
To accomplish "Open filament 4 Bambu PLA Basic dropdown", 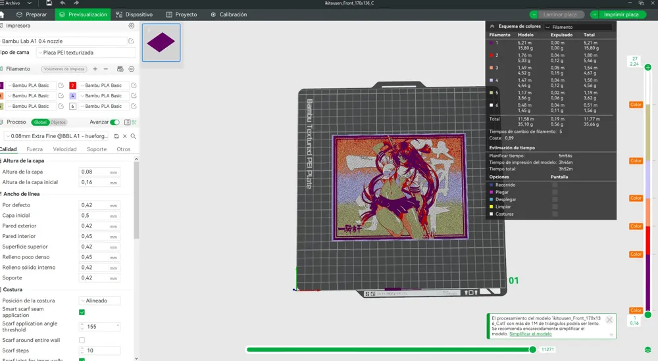I will pos(103,95).
